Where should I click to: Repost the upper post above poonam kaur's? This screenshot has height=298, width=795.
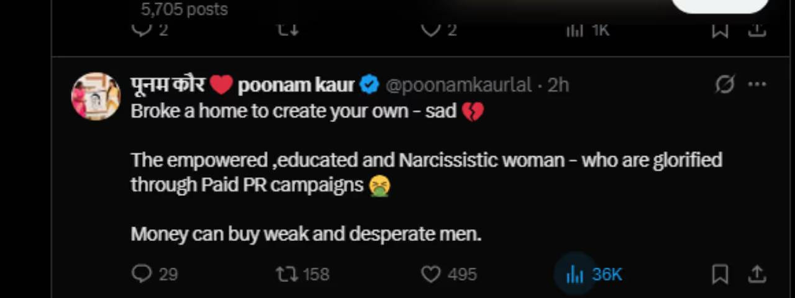pyautogui.click(x=288, y=30)
